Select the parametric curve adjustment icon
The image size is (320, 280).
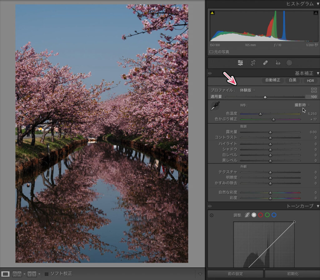(x=247, y=215)
